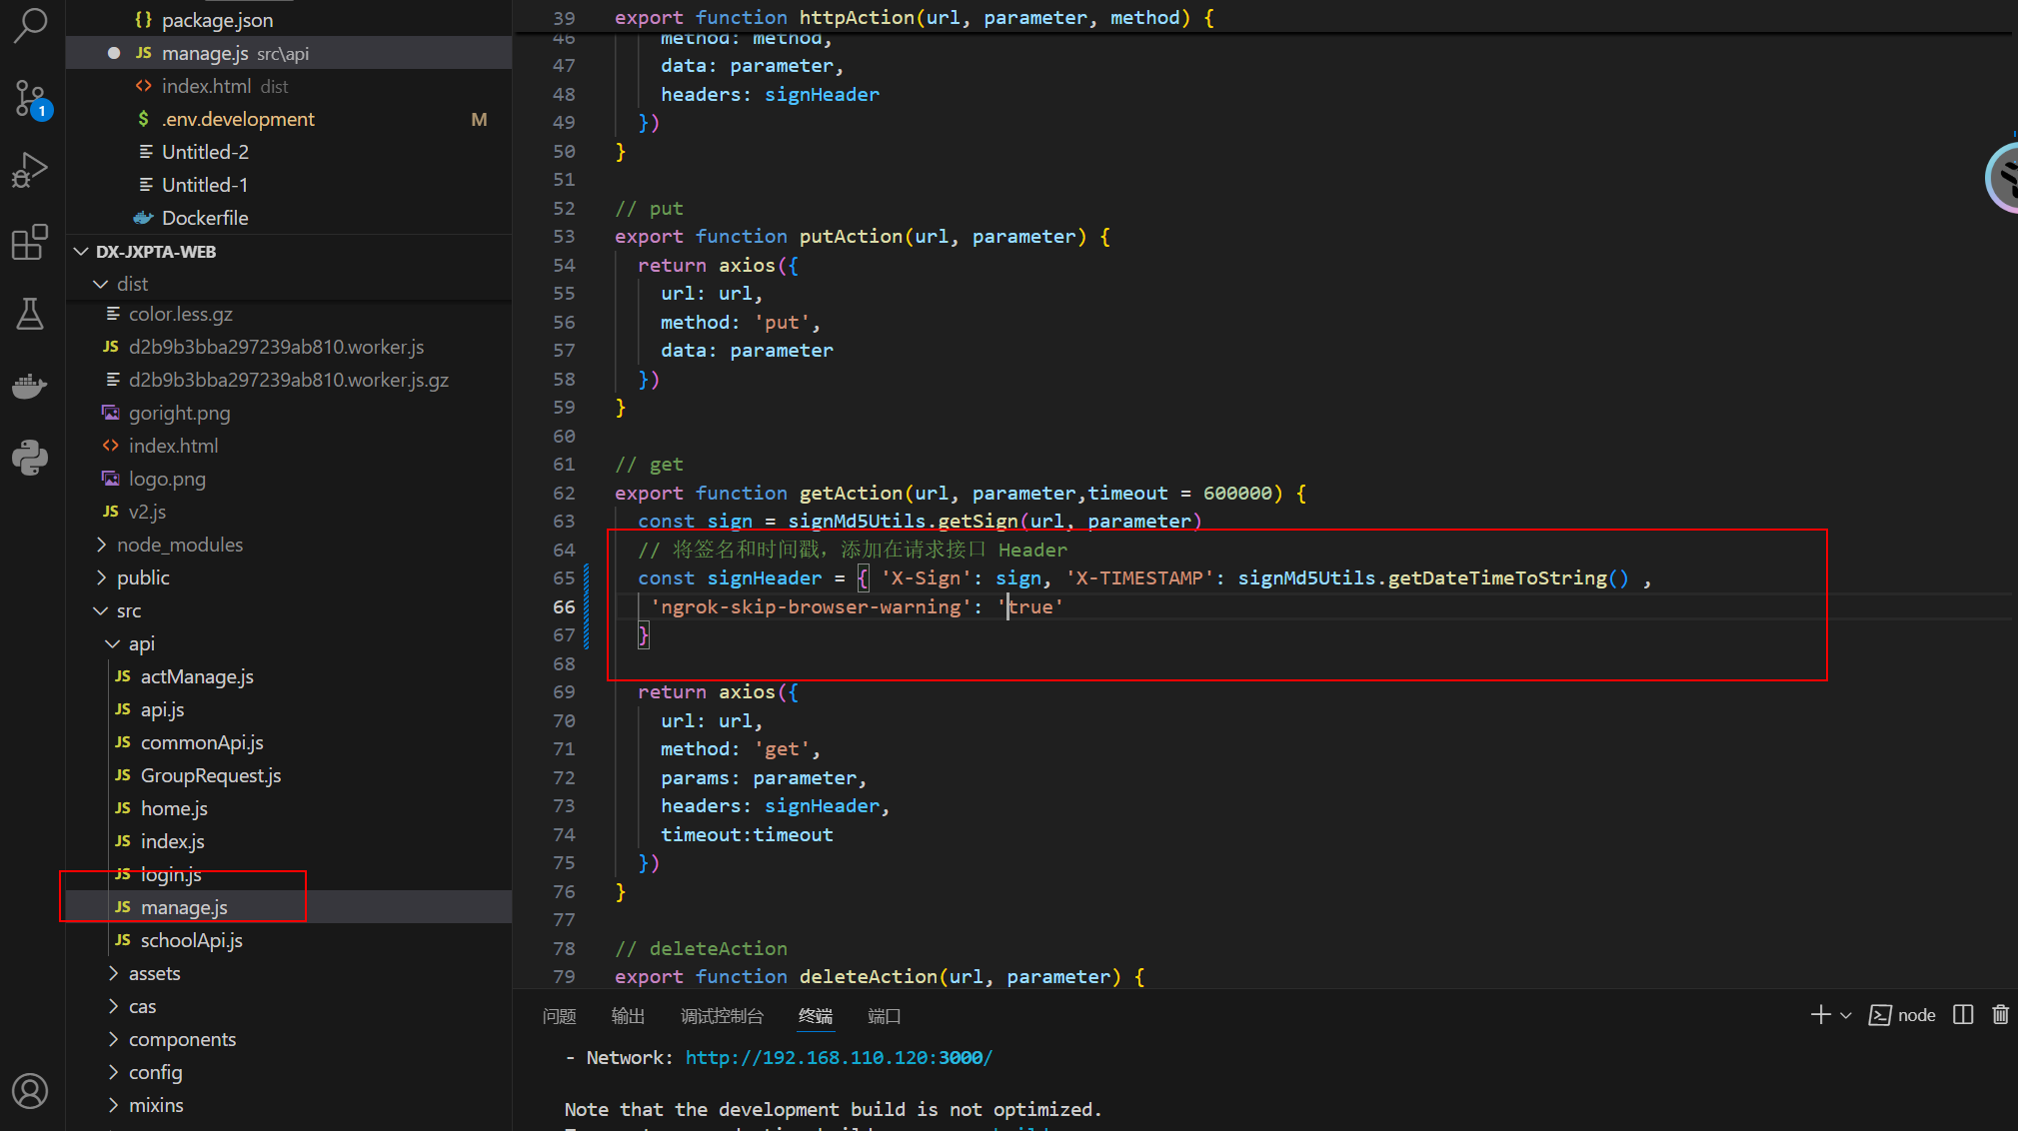Image resolution: width=2018 pixels, height=1131 pixels.
Task: Open logo.png image file
Action: [289, 479]
